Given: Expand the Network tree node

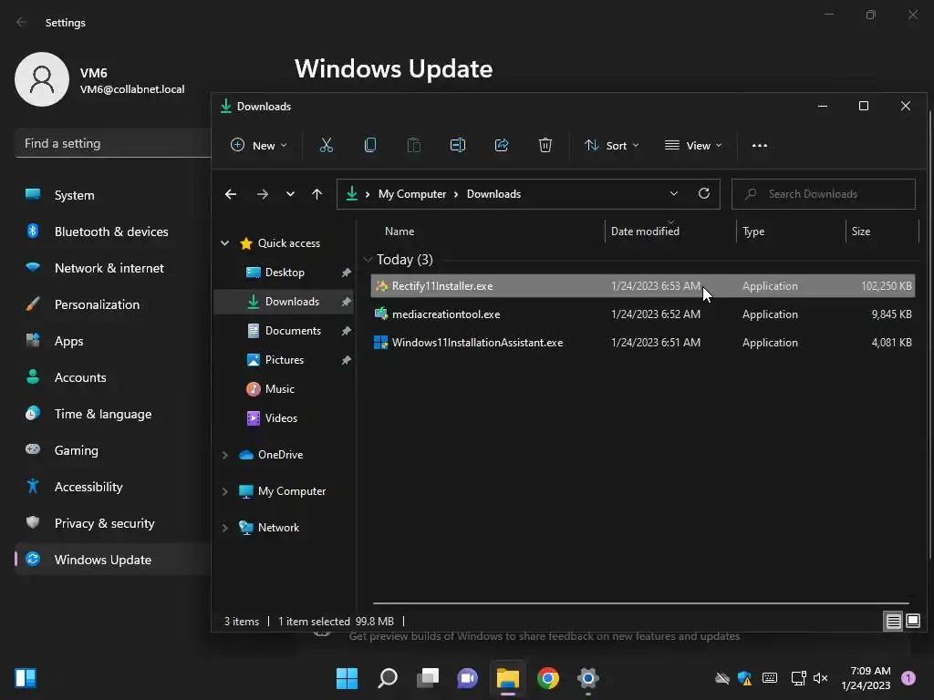Looking at the screenshot, I should tap(225, 528).
